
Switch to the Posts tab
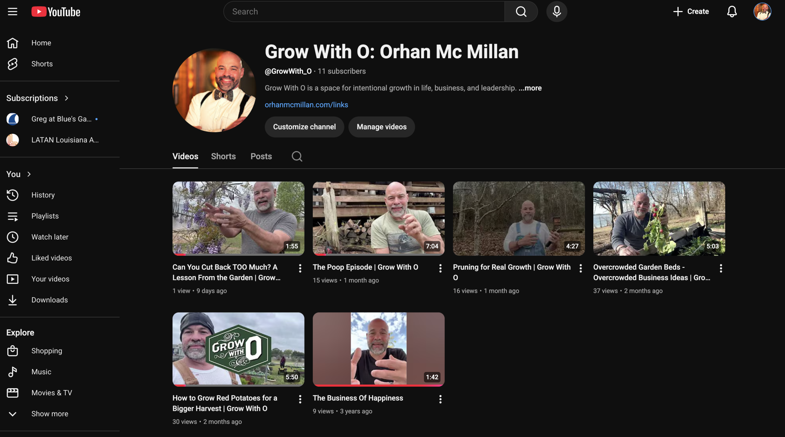click(x=261, y=156)
